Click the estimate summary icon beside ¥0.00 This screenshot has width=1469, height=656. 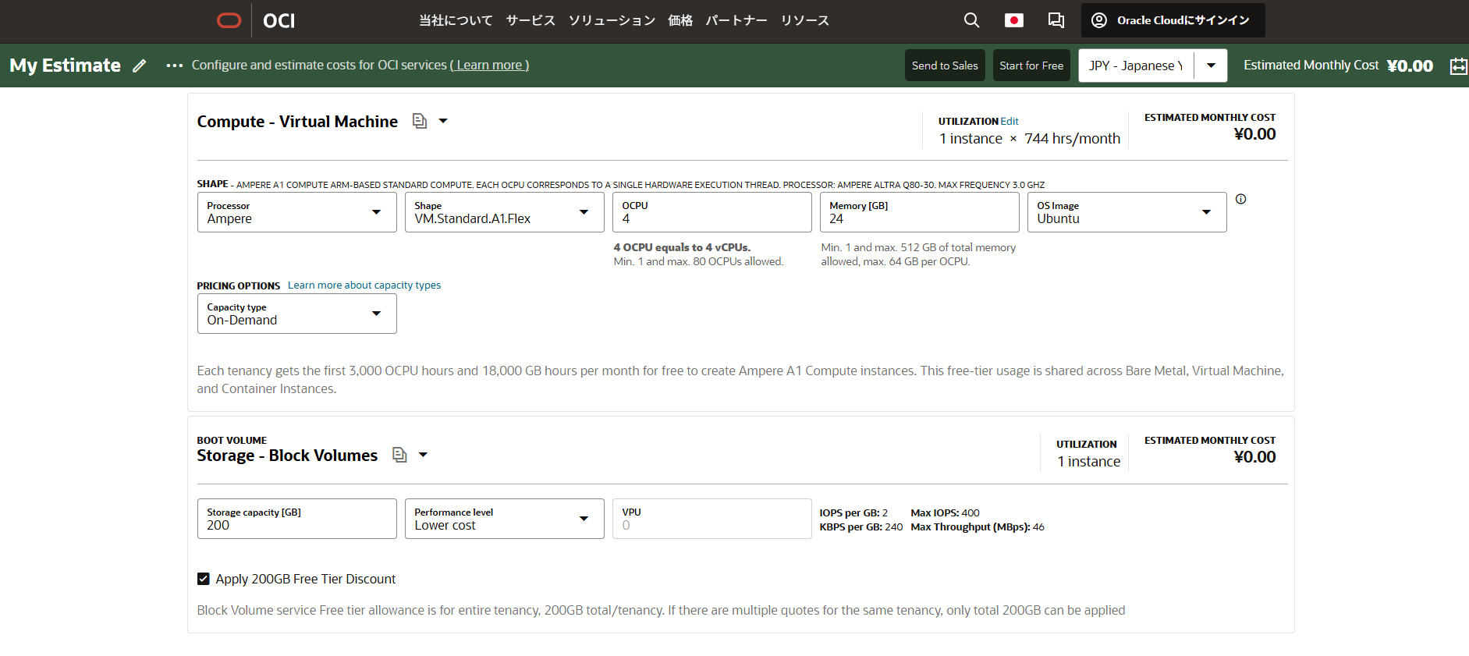pyautogui.click(x=1458, y=66)
